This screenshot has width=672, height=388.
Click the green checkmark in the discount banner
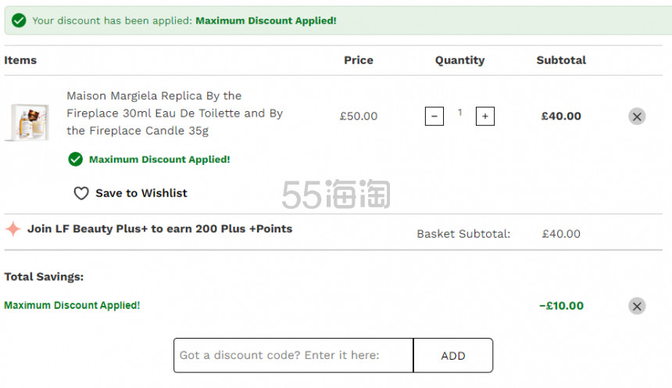pos(19,20)
